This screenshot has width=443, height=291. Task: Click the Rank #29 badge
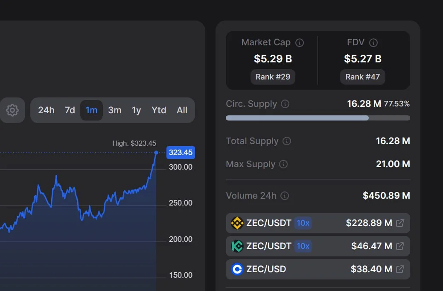click(x=273, y=77)
